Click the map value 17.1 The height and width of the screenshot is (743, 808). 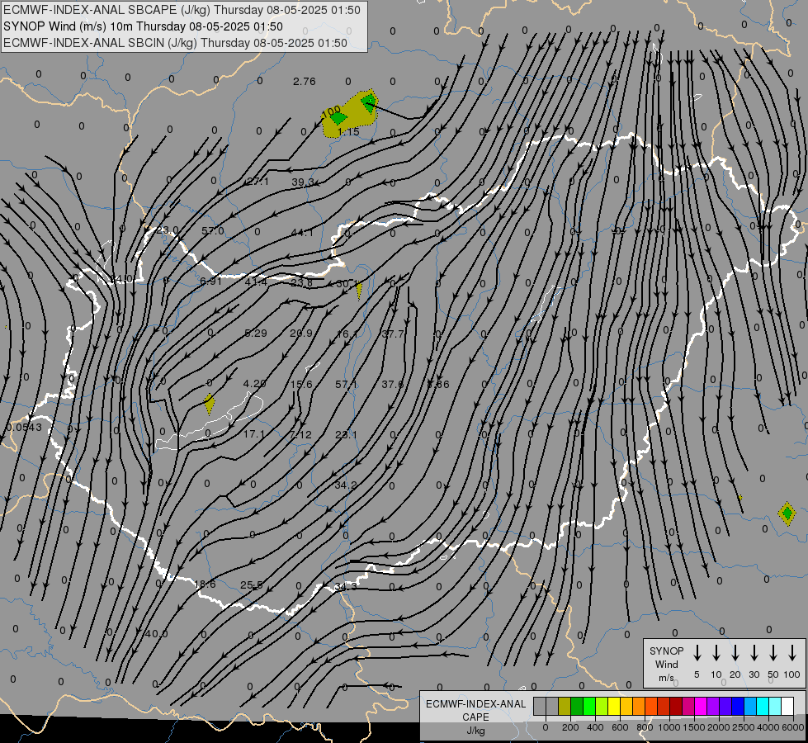coord(254,434)
